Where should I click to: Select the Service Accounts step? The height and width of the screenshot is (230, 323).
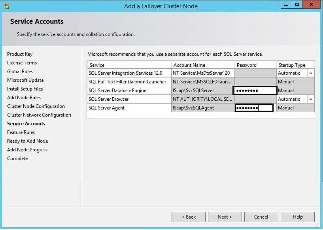tap(26, 124)
